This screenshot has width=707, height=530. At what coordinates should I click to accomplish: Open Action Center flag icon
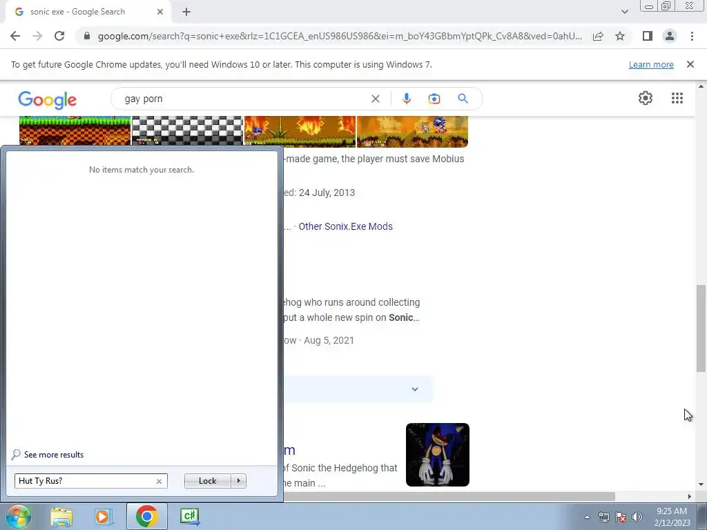[621, 517]
